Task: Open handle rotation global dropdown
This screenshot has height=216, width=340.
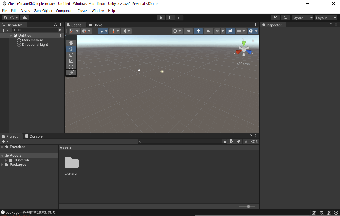Action: tap(87, 31)
